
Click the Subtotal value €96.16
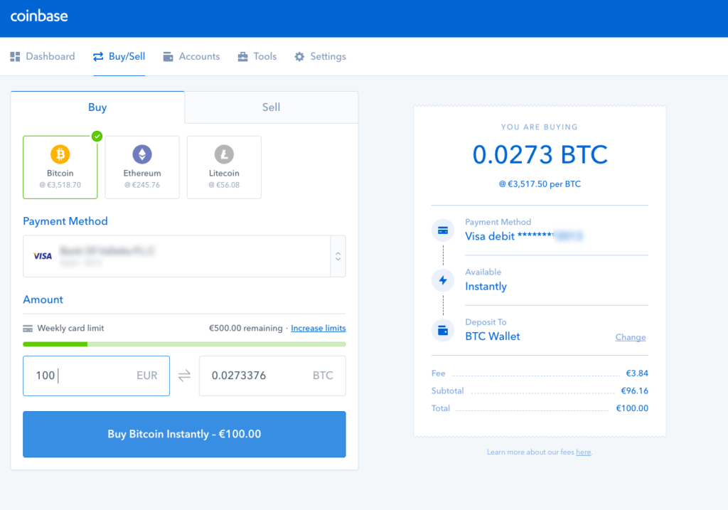(x=635, y=391)
